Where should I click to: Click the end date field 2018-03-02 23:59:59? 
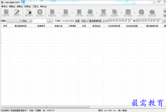coord(149,21)
